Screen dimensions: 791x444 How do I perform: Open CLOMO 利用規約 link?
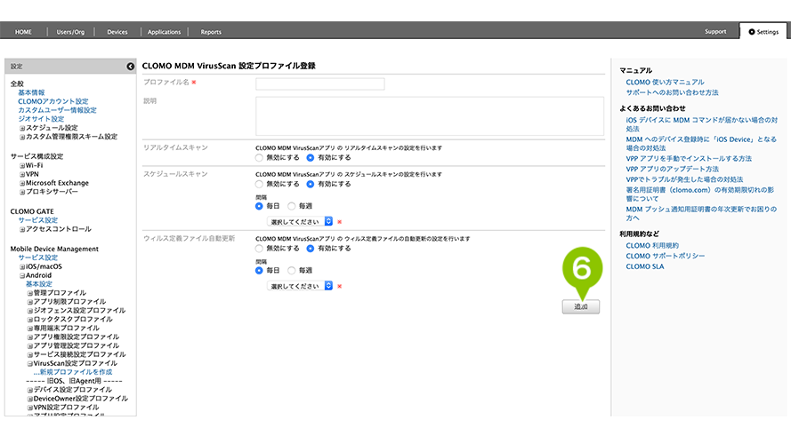click(652, 246)
